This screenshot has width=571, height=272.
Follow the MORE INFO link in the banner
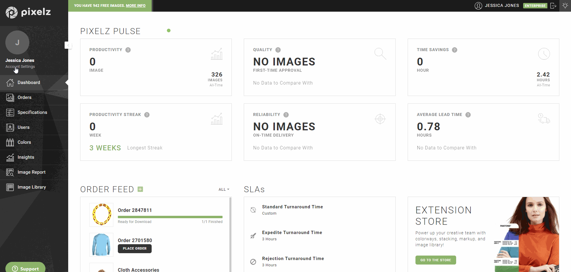coord(136,6)
